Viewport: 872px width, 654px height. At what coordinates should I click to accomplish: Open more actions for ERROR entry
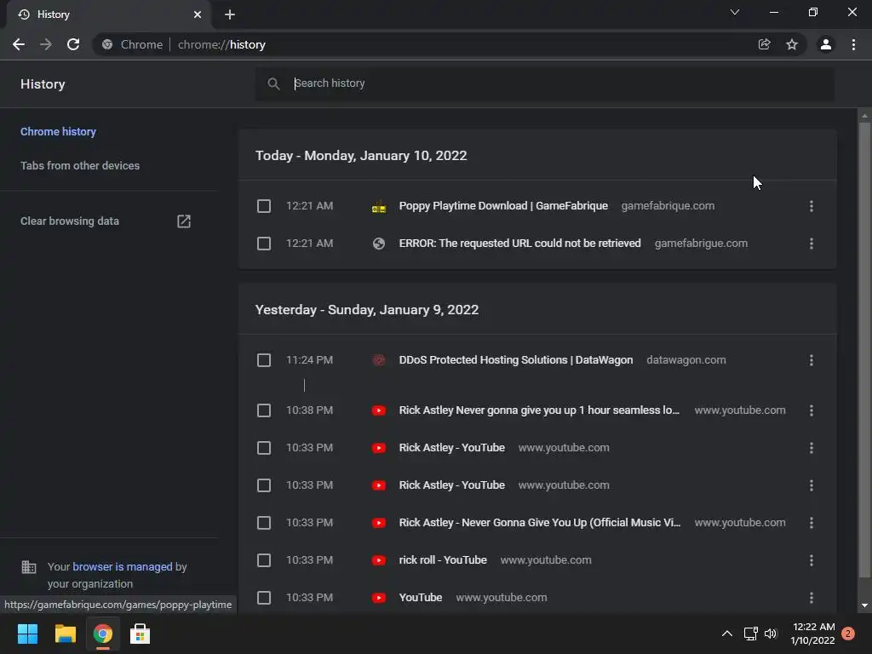click(811, 244)
